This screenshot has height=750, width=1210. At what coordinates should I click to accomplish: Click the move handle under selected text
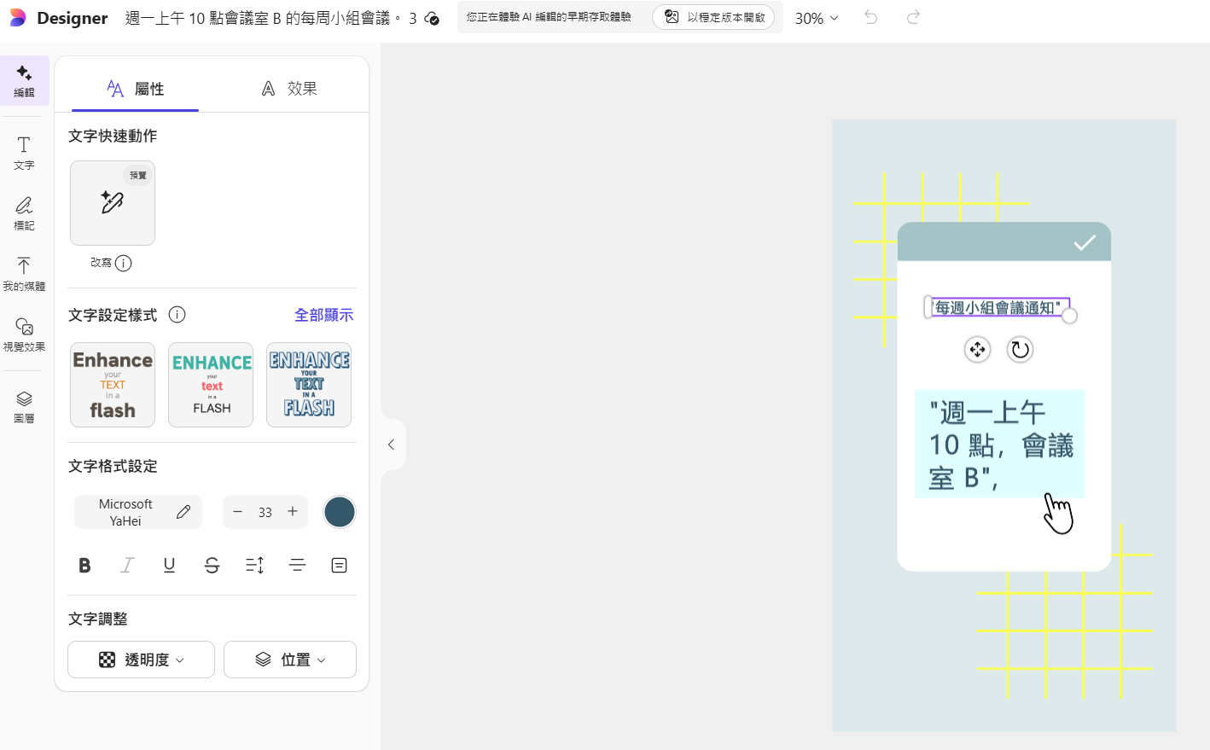pos(977,349)
